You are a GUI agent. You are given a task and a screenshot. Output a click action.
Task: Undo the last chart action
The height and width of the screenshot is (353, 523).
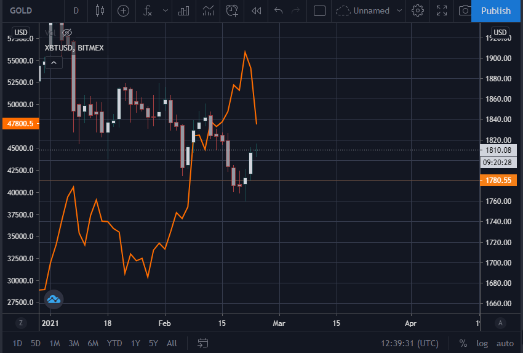pos(279,10)
